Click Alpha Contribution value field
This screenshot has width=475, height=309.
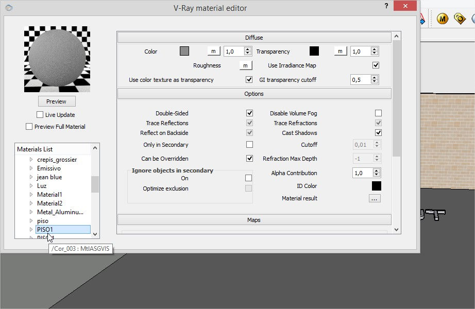(x=362, y=173)
